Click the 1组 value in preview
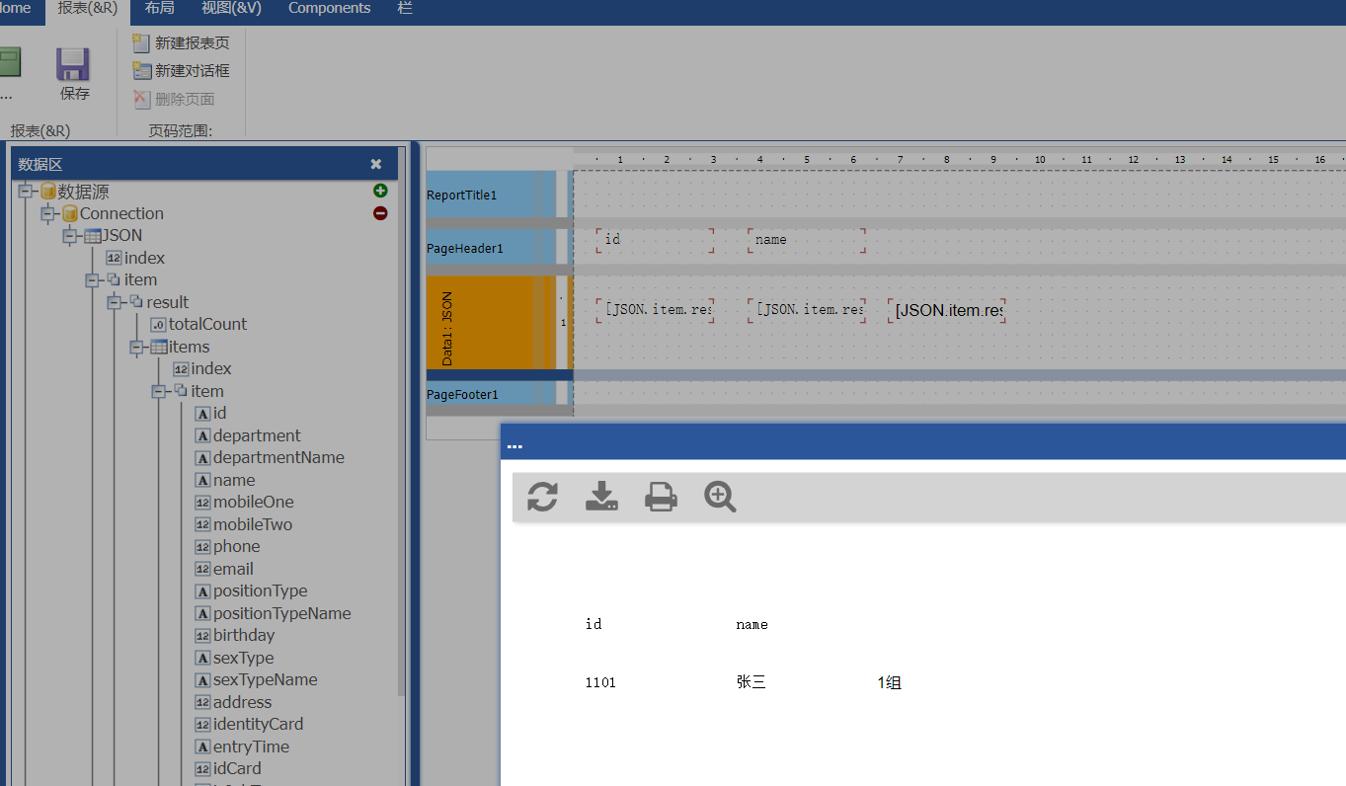 click(x=889, y=682)
